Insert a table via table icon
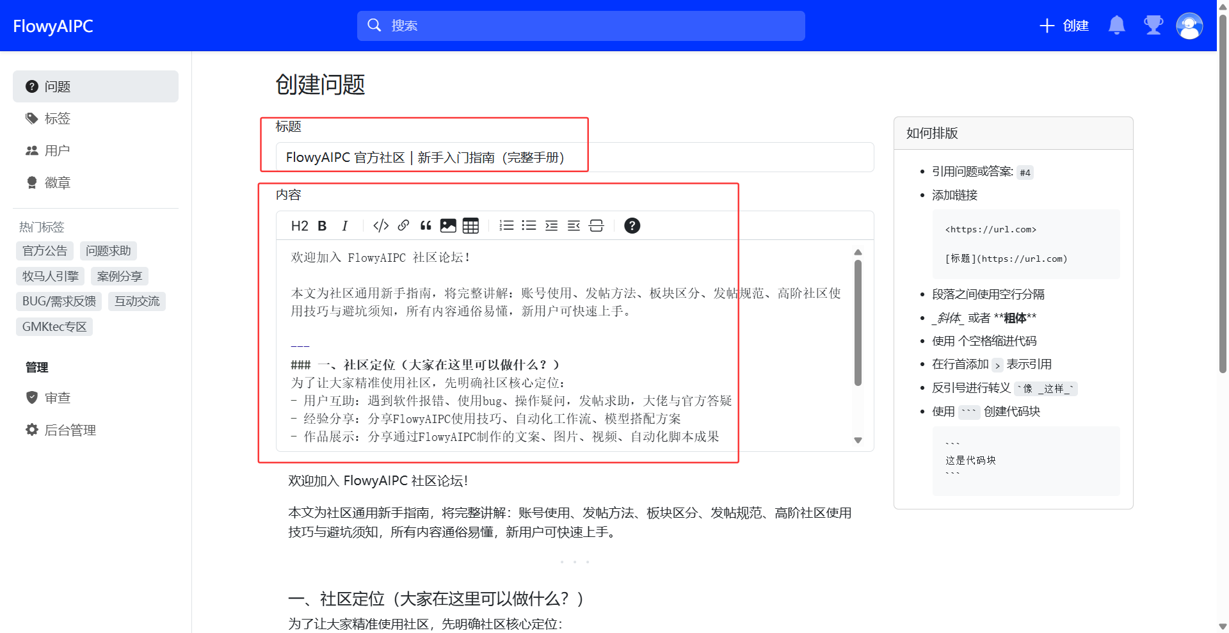 tap(470, 226)
